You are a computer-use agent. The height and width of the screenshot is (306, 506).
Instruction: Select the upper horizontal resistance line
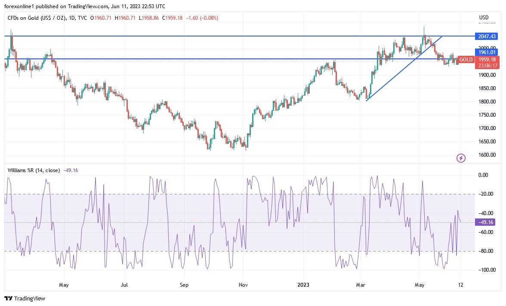215,36
